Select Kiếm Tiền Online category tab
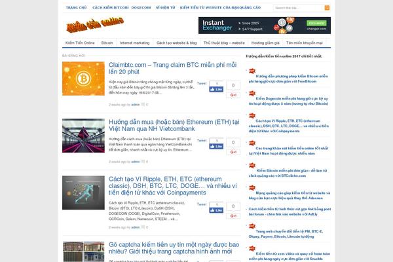The width and height of the screenshot is (393, 262). 80,43
